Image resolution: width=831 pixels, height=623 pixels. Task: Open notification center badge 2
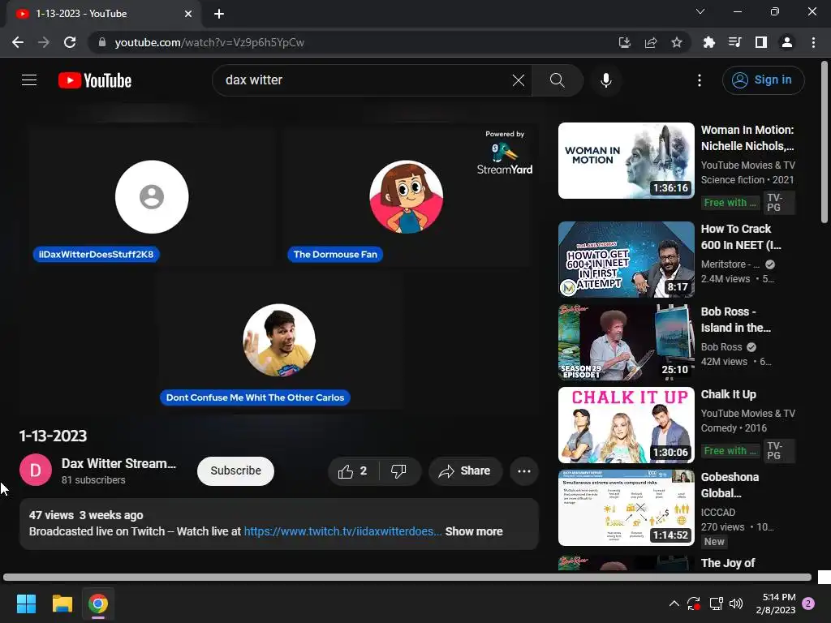tap(808, 604)
